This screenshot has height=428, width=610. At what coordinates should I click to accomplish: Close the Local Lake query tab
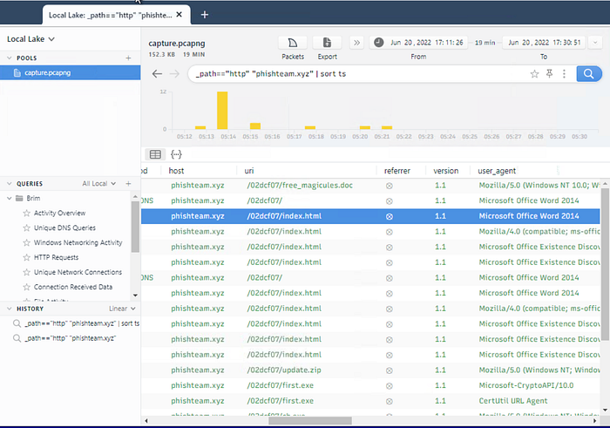click(179, 15)
